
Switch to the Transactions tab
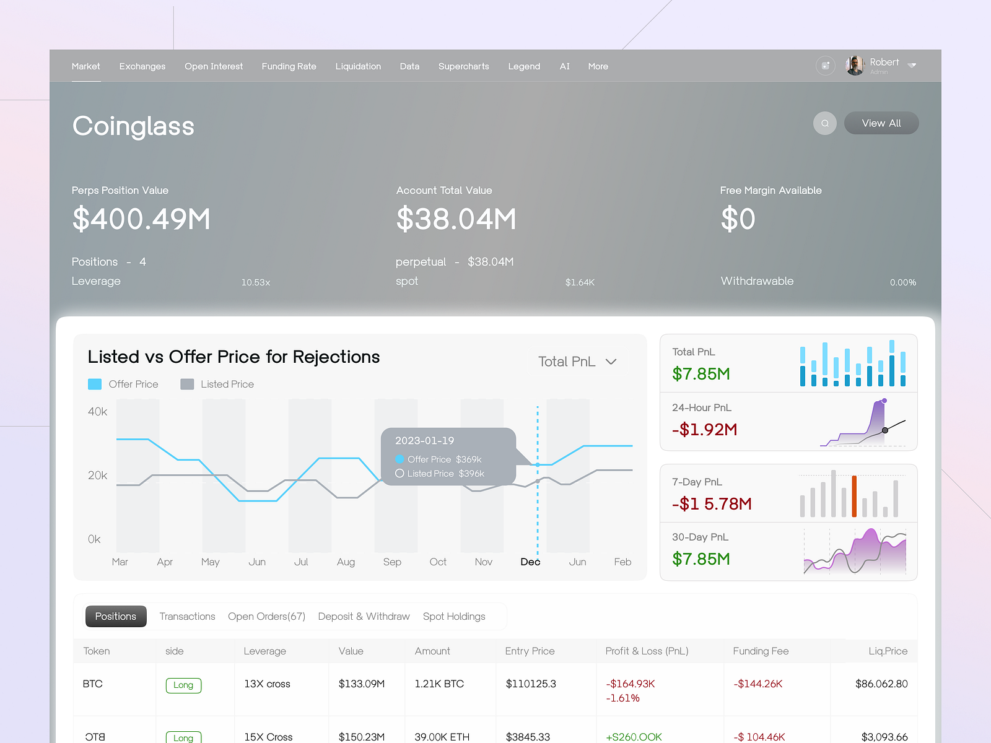[187, 616]
